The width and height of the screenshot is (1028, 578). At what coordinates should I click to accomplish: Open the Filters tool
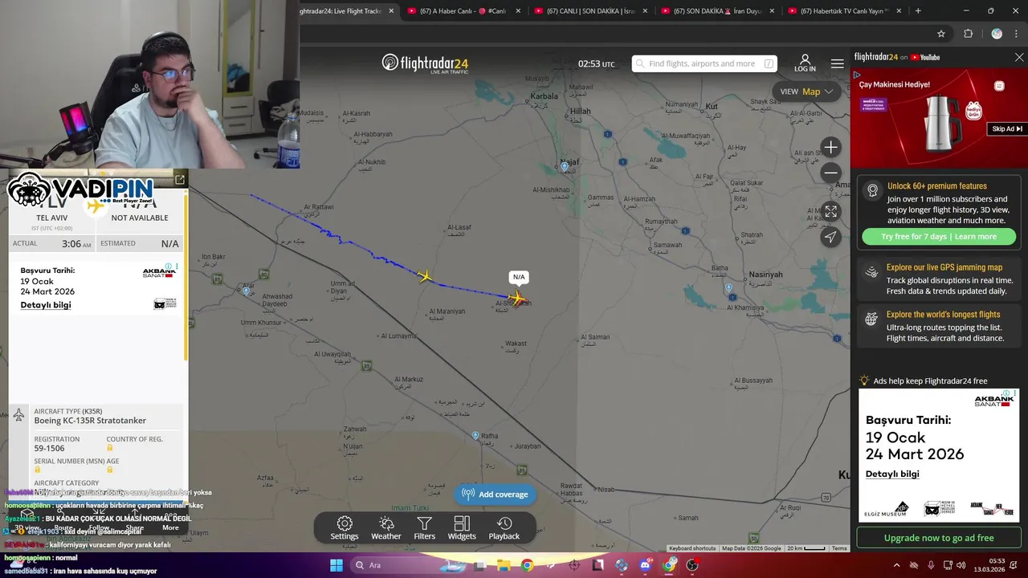click(424, 528)
